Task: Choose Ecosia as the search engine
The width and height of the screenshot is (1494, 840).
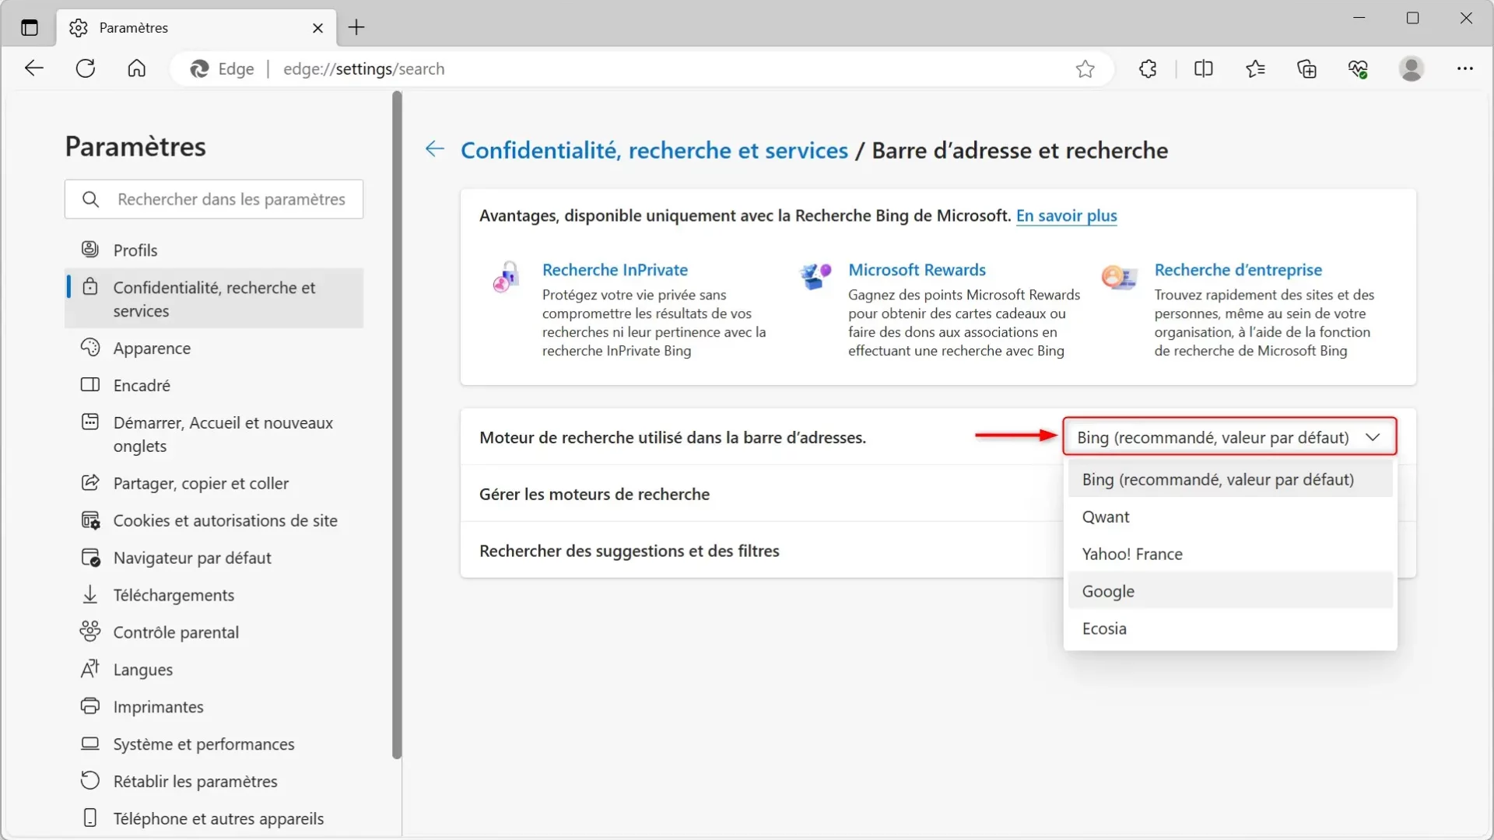Action: [x=1230, y=628]
